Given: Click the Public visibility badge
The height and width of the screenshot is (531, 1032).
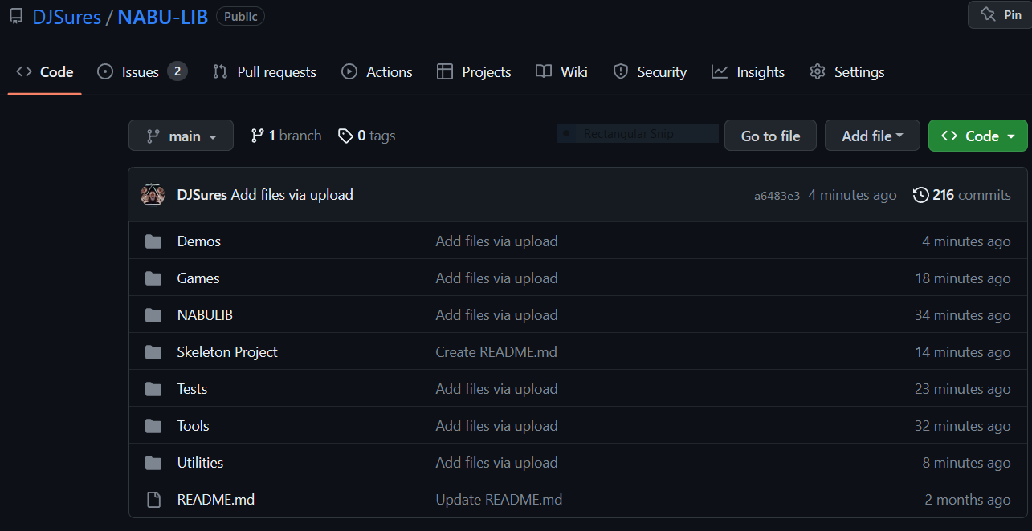Looking at the screenshot, I should tap(240, 16).
